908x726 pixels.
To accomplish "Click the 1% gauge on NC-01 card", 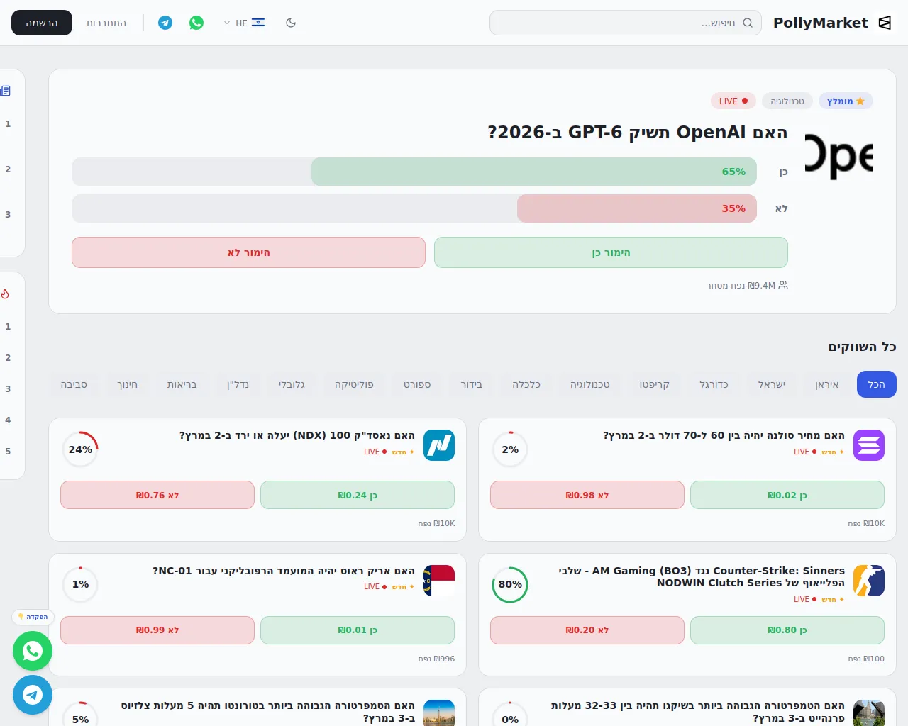I will 80,585.
